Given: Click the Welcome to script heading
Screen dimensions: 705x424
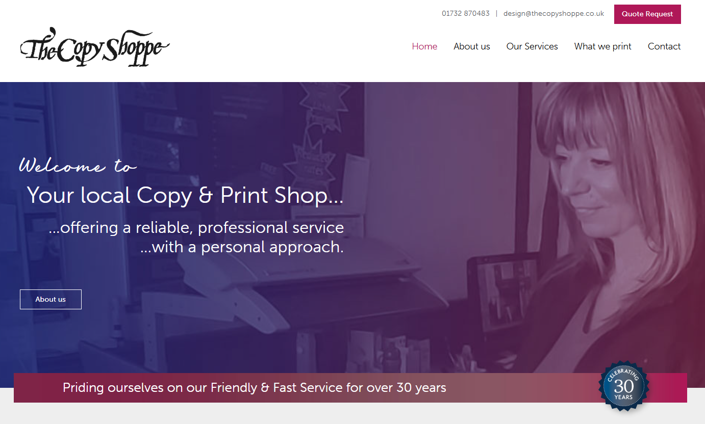Looking at the screenshot, I should click(x=78, y=165).
